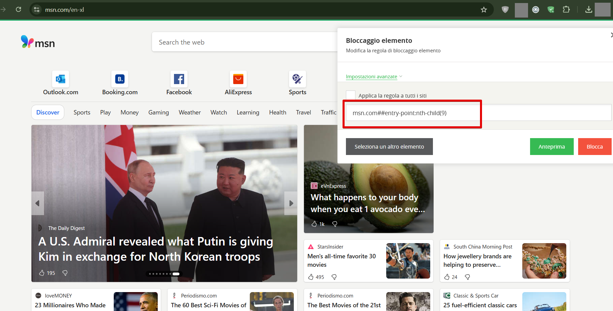Image resolution: width=613 pixels, height=311 pixels.
Task: Click 'South China Morning Post' source label
Action: click(x=483, y=247)
